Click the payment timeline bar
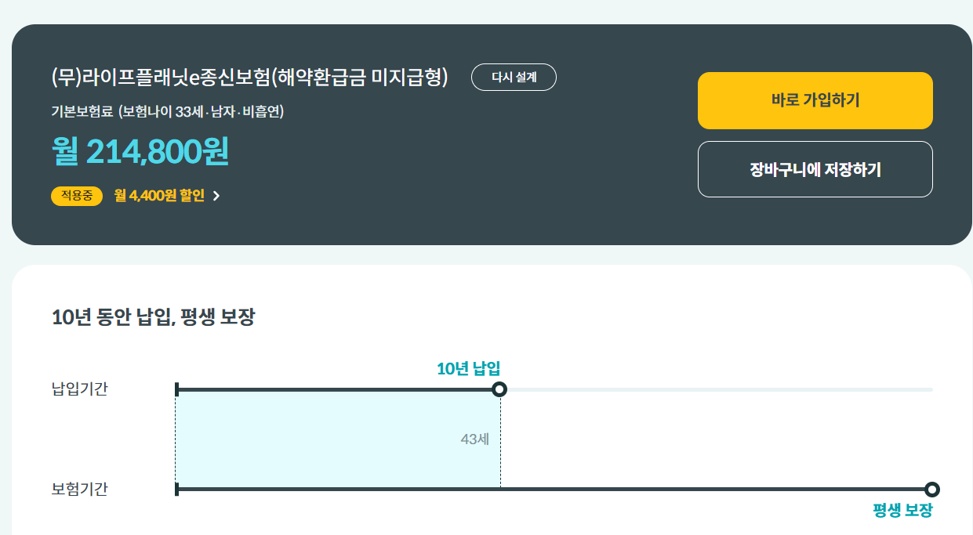 (x=337, y=388)
